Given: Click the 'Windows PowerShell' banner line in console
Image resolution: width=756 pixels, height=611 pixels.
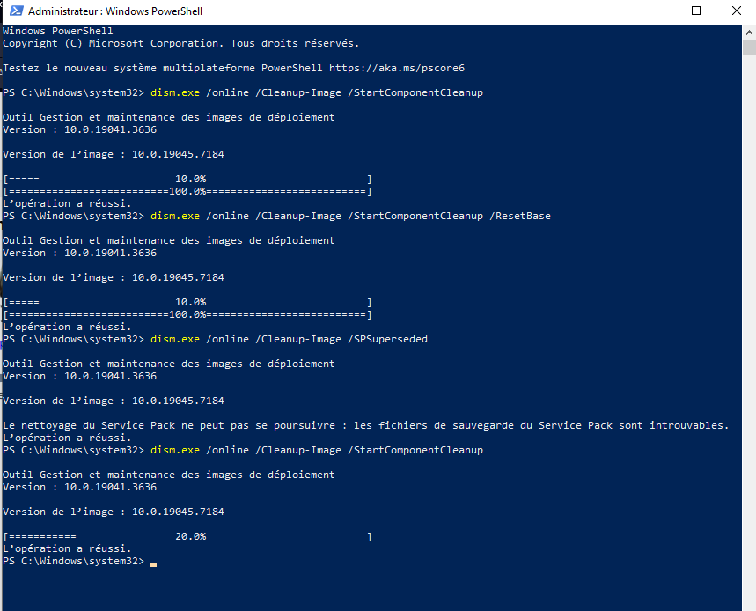Looking at the screenshot, I should tap(58, 31).
